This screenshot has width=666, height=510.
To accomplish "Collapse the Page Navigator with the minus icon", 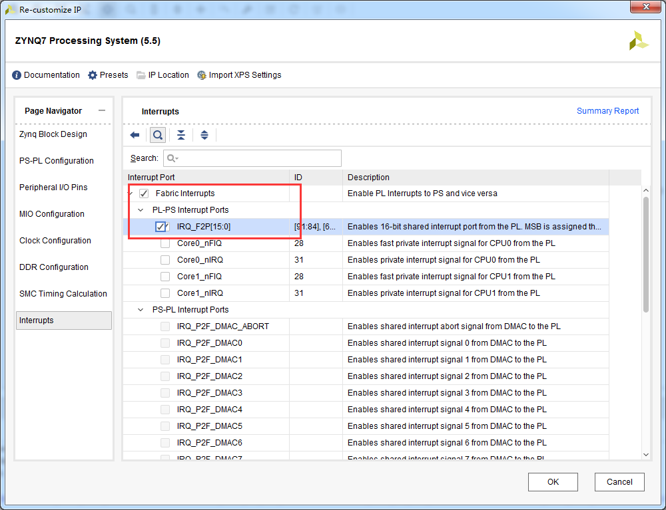I will pos(101,110).
